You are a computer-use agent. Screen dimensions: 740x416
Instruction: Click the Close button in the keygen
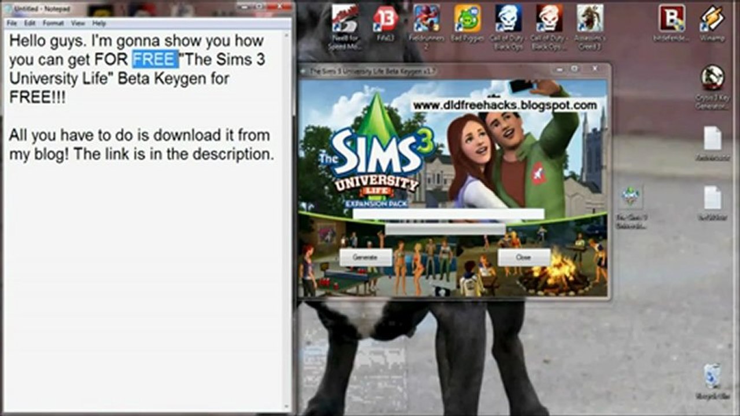point(524,257)
